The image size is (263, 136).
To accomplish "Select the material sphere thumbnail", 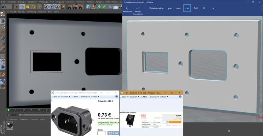I will tap(10, 125).
